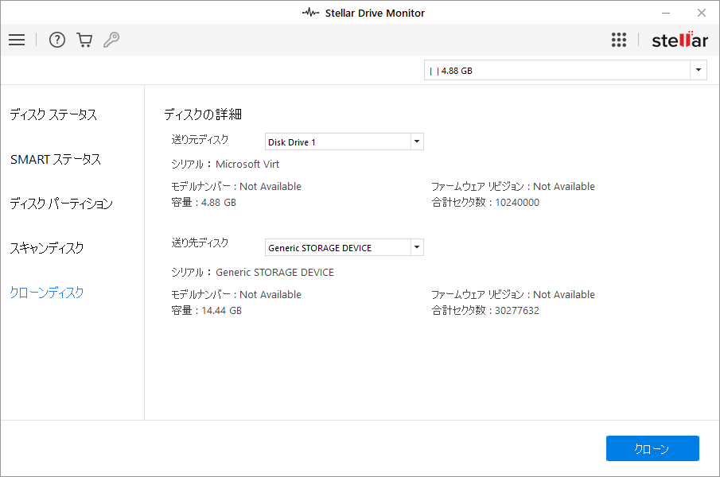Select the クローンディスク sidebar item
720x477 pixels.
(x=47, y=293)
